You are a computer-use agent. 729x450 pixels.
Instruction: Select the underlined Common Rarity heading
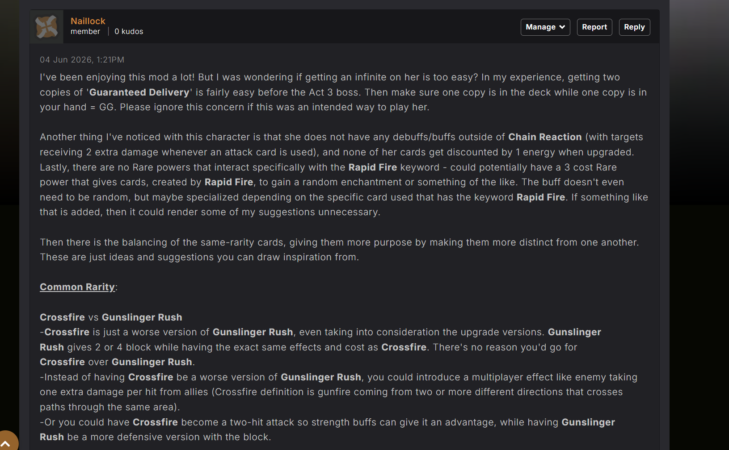tap(77, 287)
